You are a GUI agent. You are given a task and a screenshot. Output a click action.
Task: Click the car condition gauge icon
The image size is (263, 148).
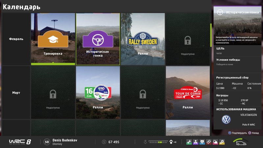pos(240,142)
